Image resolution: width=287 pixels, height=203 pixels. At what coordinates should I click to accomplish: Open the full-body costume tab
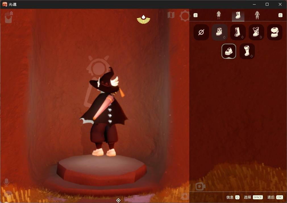257,15
